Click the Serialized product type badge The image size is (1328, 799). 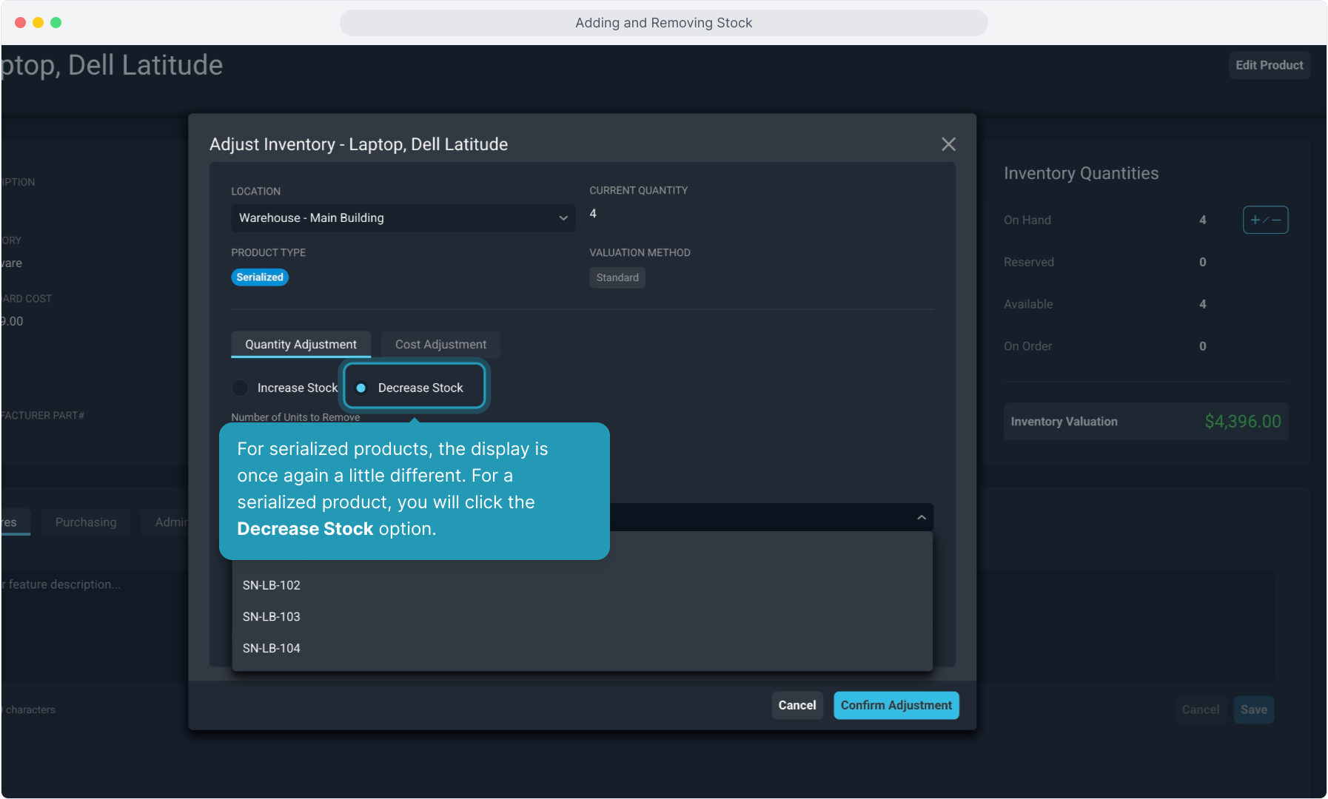tap(260, 277)
